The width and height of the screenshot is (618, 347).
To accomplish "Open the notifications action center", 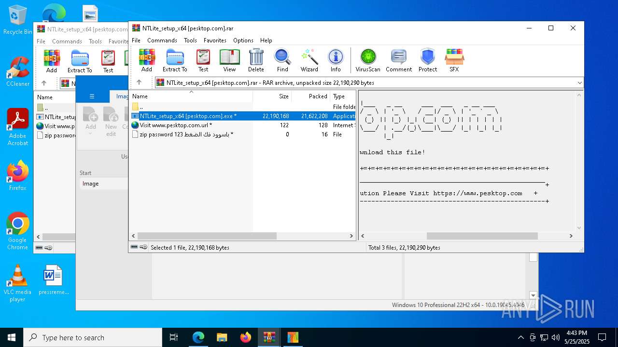I will pyautogui.click(x=602, y=337).
